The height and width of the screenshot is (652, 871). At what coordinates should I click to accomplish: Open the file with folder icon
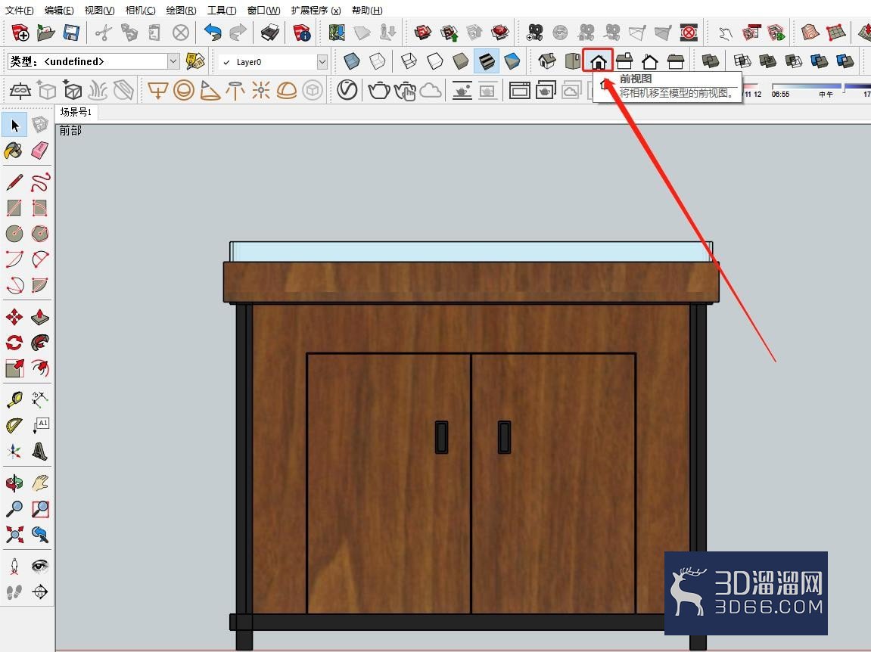click(x=45, y=33)
